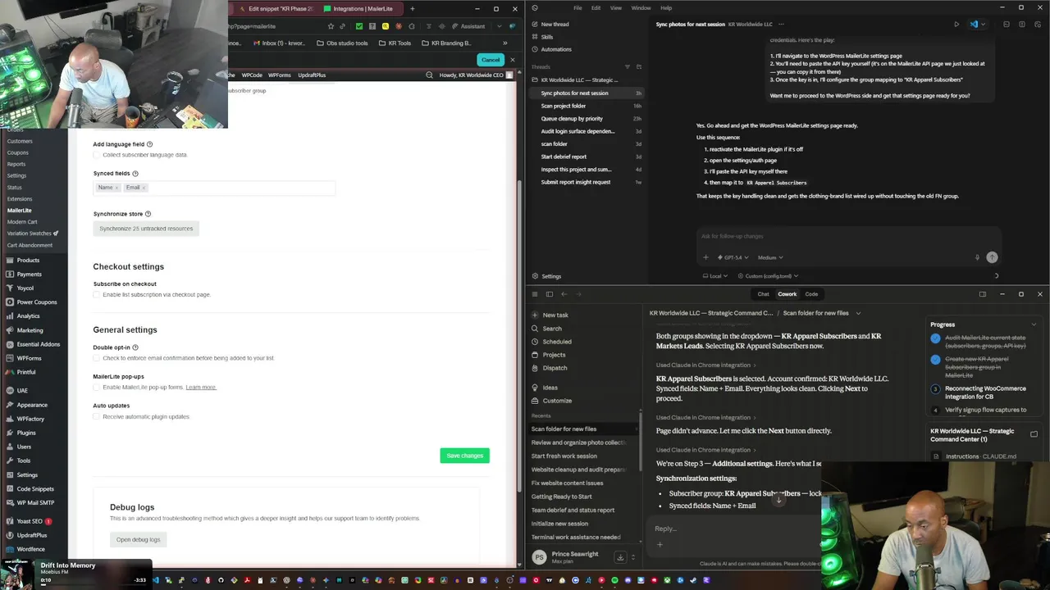Click Synced fields tag input box
This screenshot has width=1050, height=590.
click(x=214, y=188)
